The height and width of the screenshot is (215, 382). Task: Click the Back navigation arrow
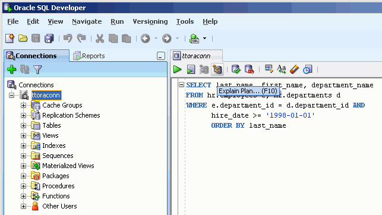pyautogui.click(x=145, y=39)
